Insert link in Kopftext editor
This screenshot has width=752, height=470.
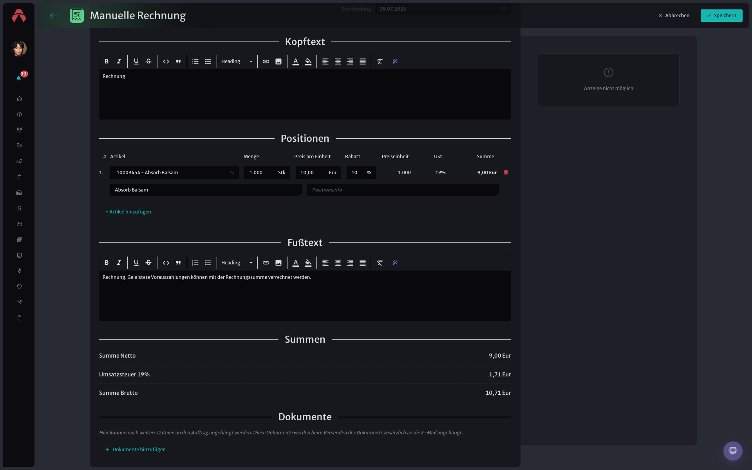[266, 61]
